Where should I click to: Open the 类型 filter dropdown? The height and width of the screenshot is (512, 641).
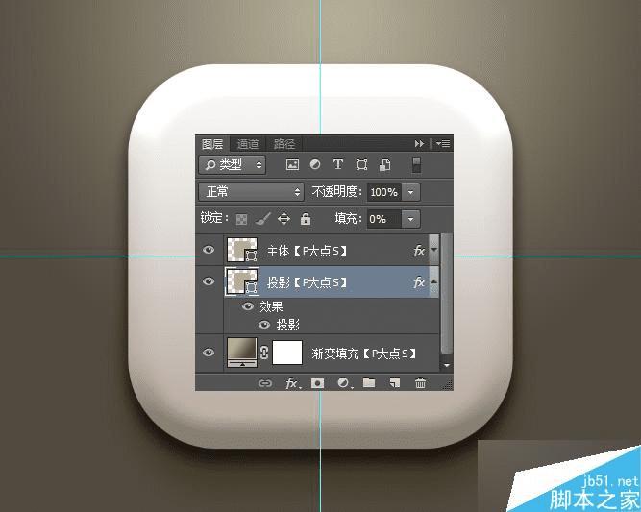point(233,165)
